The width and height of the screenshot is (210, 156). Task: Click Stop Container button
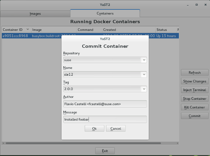tap(195, 99)
